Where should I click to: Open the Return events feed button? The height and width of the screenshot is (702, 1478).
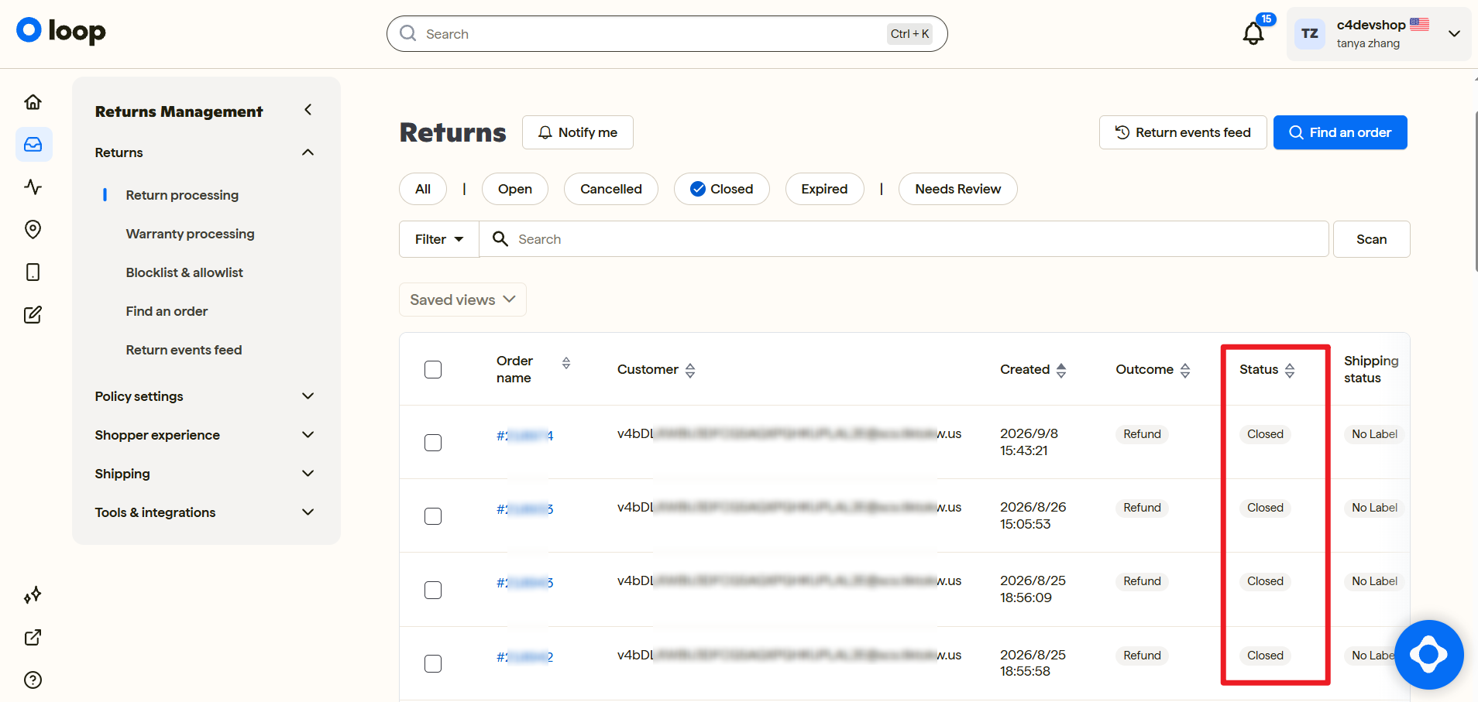[x=1183, y=132]
